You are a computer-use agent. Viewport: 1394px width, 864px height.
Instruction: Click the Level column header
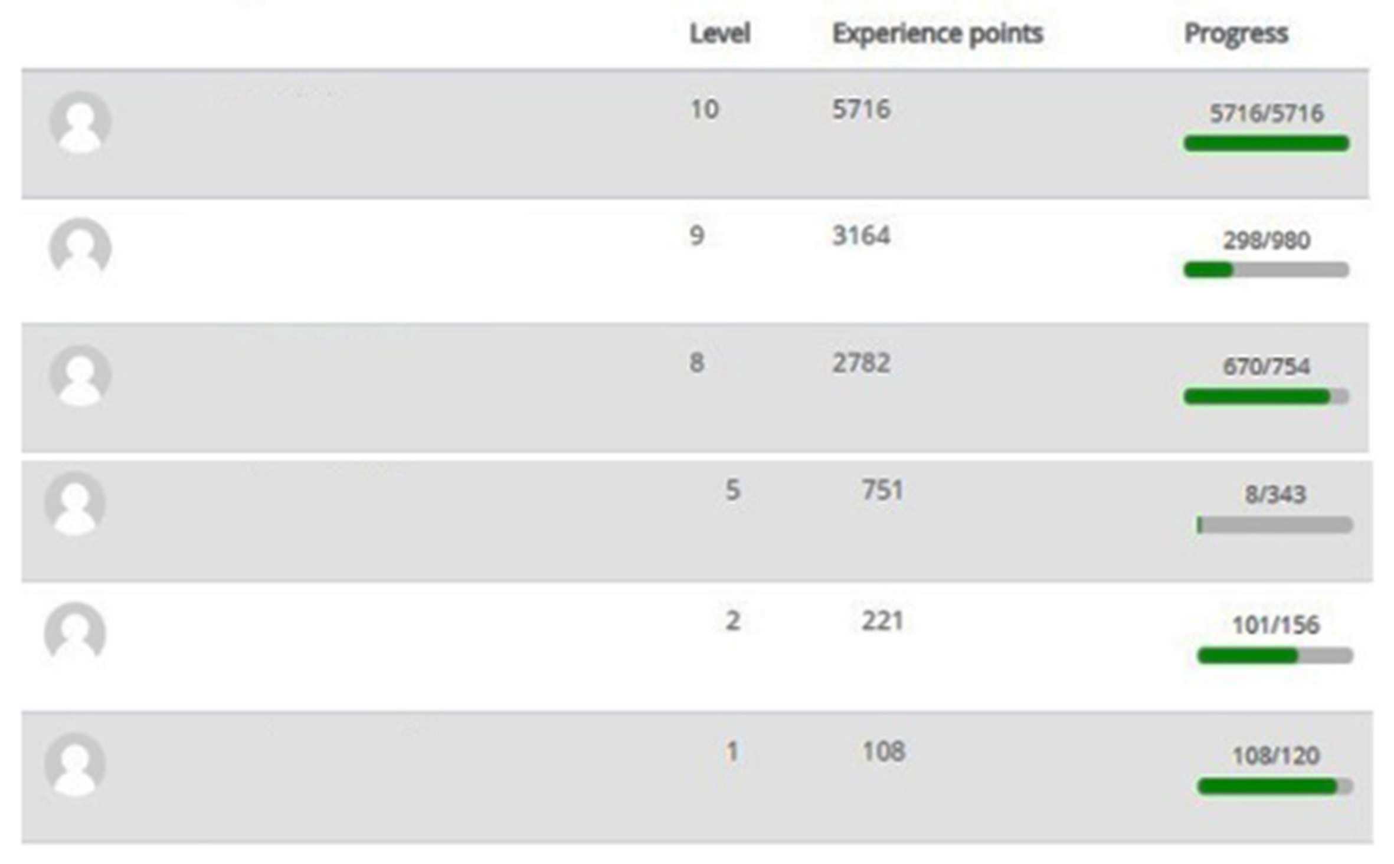(720, 34)
